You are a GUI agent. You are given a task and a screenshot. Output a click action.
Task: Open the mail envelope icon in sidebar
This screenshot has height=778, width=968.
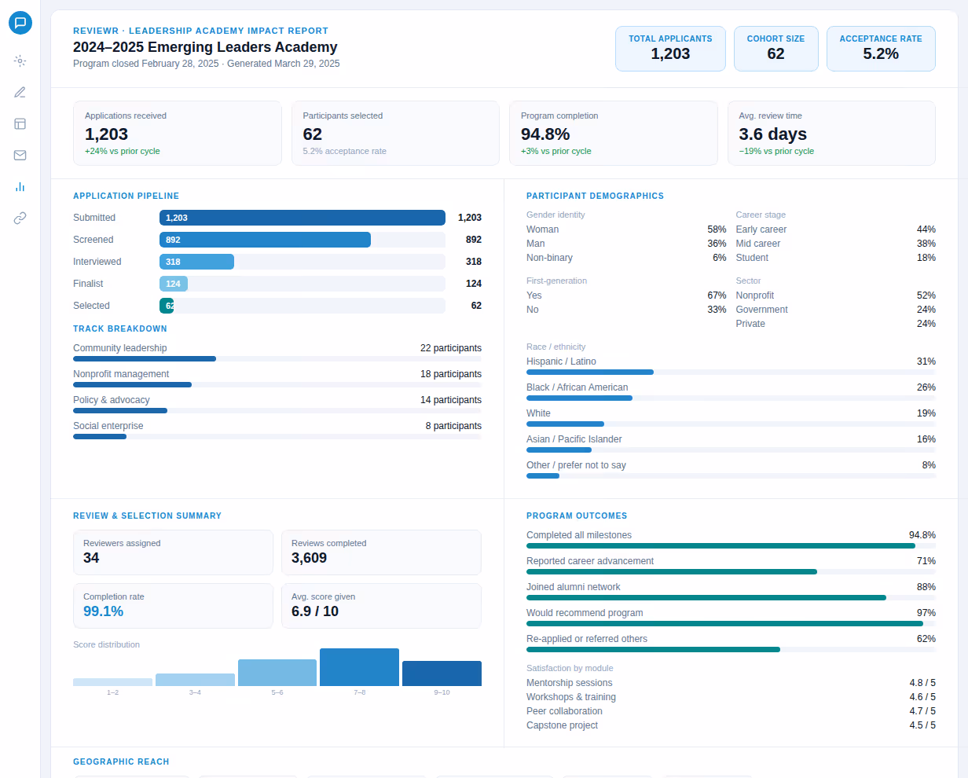(x=20, y=155)
